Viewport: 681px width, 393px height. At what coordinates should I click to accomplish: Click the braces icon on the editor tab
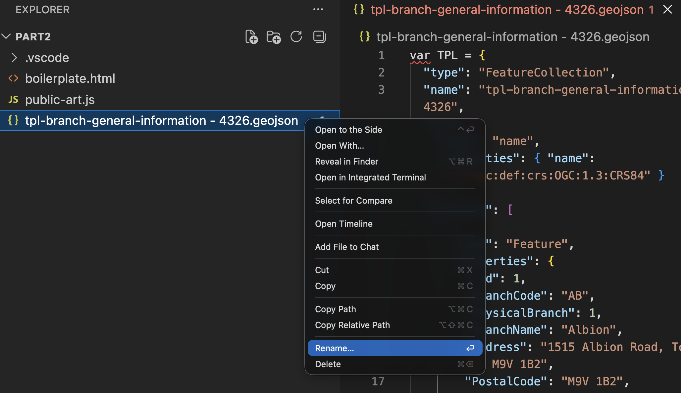(x=359, y=9)
